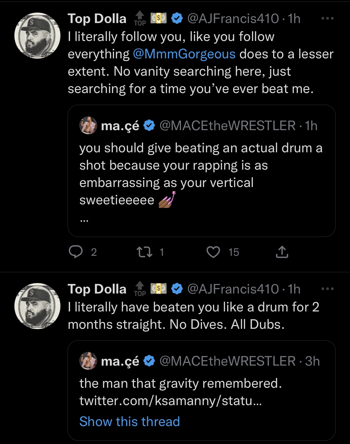
Task: Open the @MmmGorgeous mention link
Action: [x=184, y=54]
